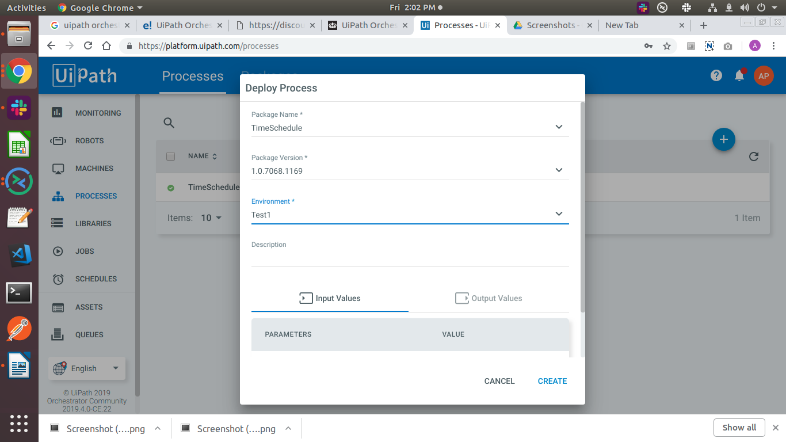Expand the Package Version dropdown
The width and height of the screenshot is (786, 442).
point(559,170)
